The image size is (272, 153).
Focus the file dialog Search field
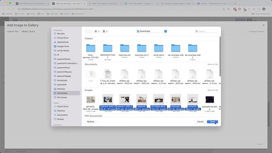point(206,31)
